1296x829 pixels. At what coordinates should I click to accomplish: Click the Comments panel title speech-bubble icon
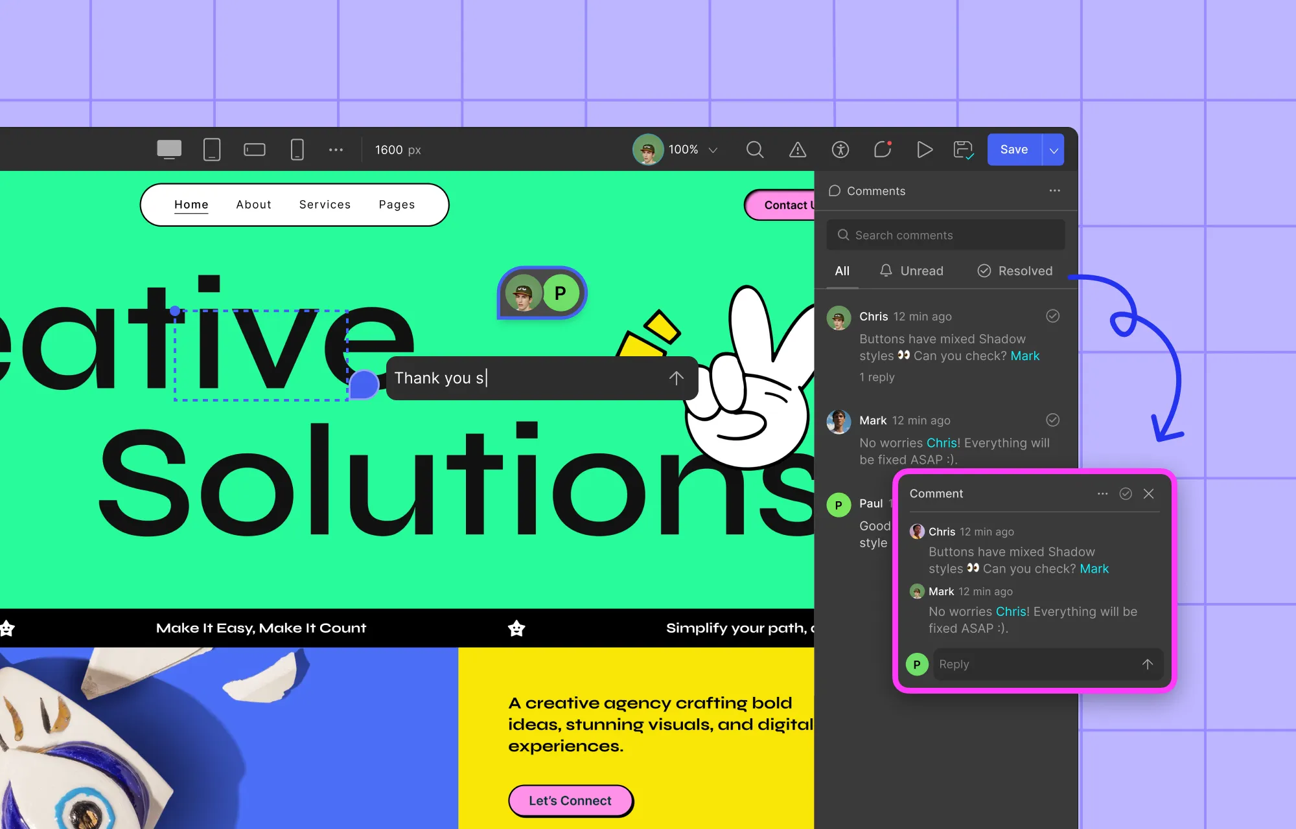click(835, 190)
